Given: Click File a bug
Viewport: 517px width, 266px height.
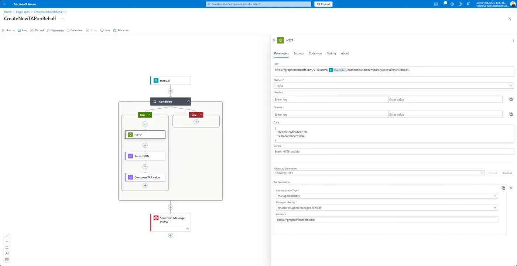Looking at the screenshot, I should (x=121, y=30).
